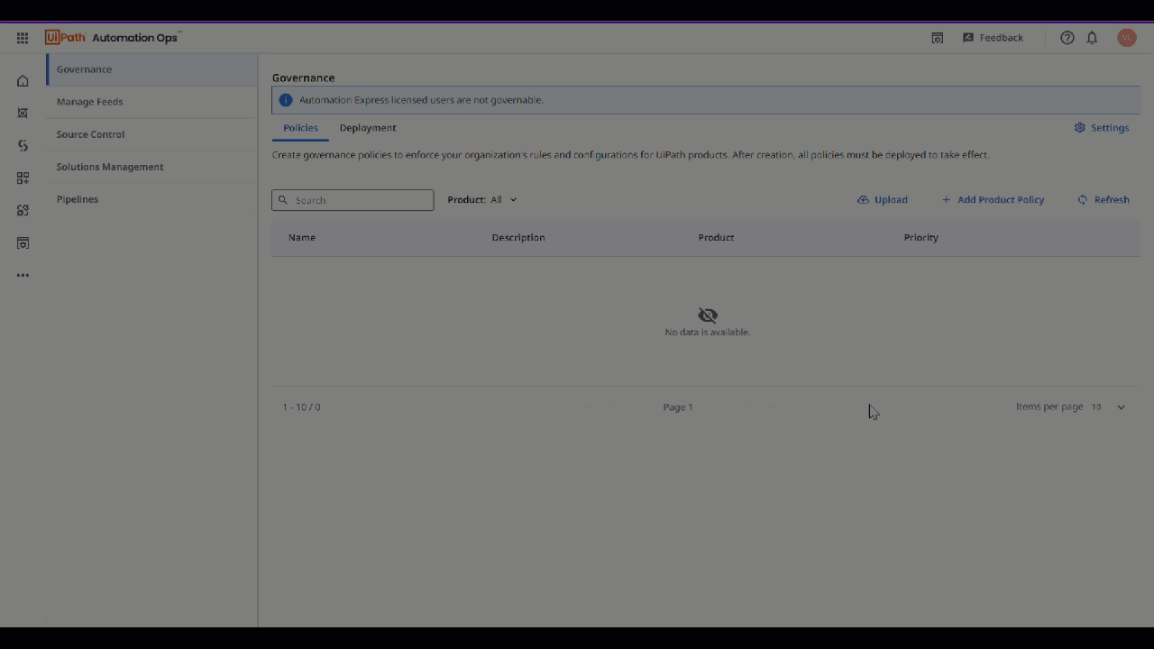Click the magnifier icon in Search
Viewport: 1154px width, 649px height.
coord(283,200)
